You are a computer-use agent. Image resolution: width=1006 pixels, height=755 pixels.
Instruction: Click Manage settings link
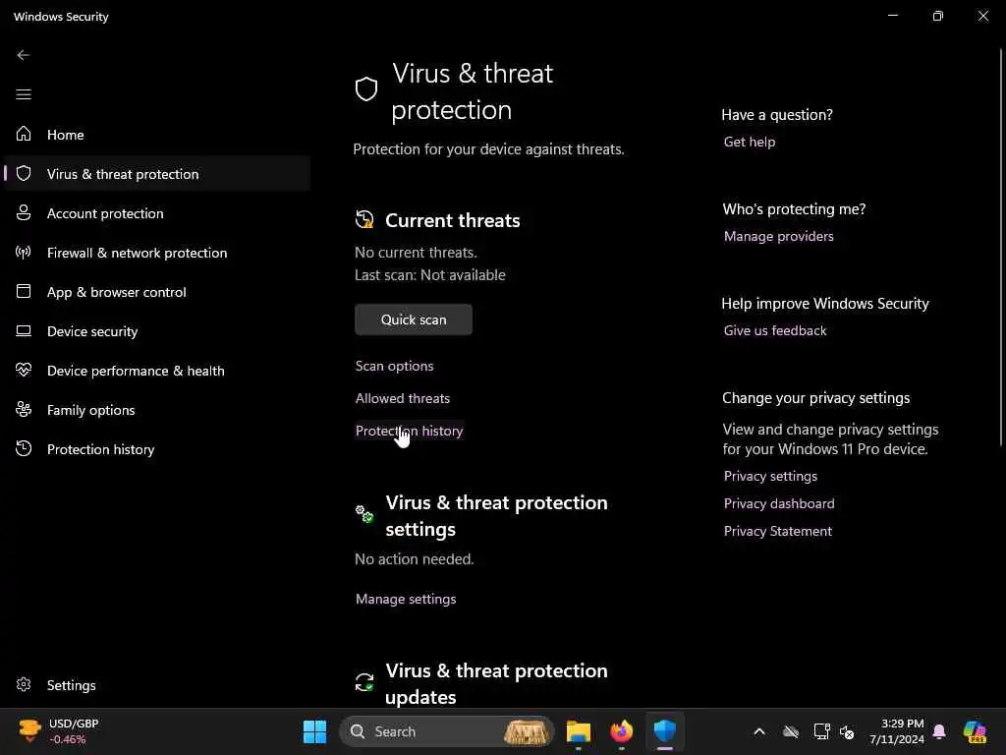pyautogui.click(x=406, y=599)
